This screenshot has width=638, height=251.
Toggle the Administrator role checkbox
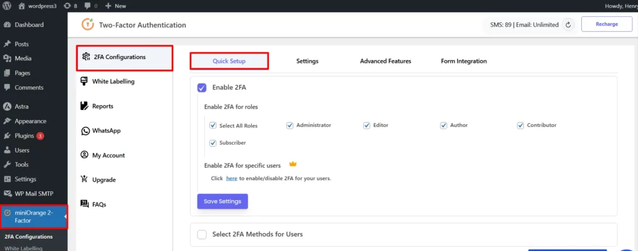tap(290, 125)
